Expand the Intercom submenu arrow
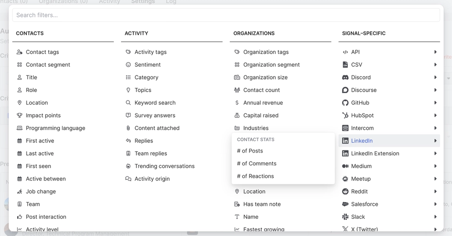The image size is (452, 236). click(x=435, y=128)
